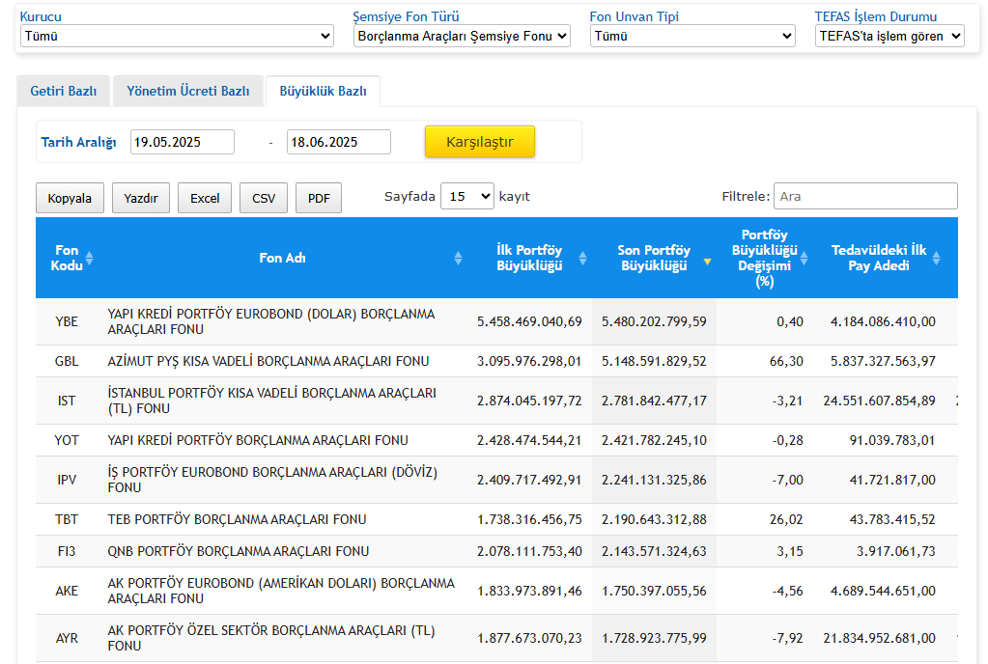Select fund code AKE
988x664 pixels.
pyautogui.click(x=67, y=591)
